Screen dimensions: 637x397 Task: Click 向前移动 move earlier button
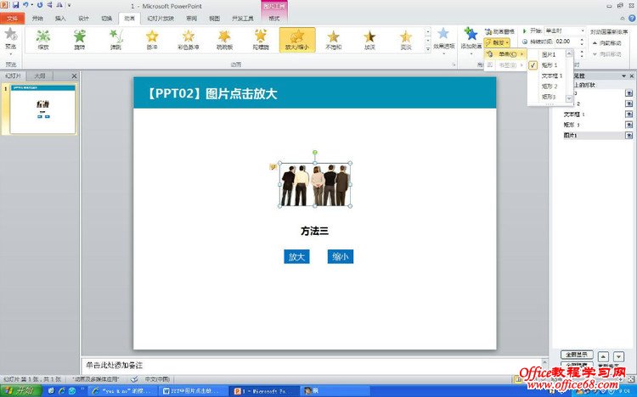607,42
